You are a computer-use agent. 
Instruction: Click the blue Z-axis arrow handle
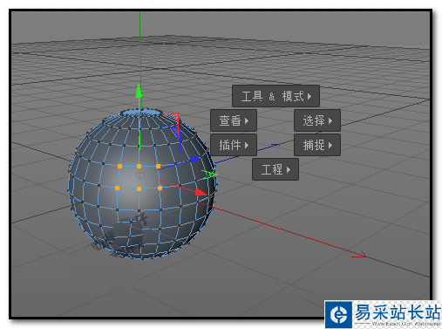pos(195,160)
